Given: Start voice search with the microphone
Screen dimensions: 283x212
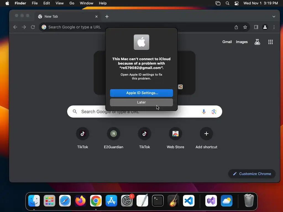Looking at the screenshot, I should pos(204,112).
